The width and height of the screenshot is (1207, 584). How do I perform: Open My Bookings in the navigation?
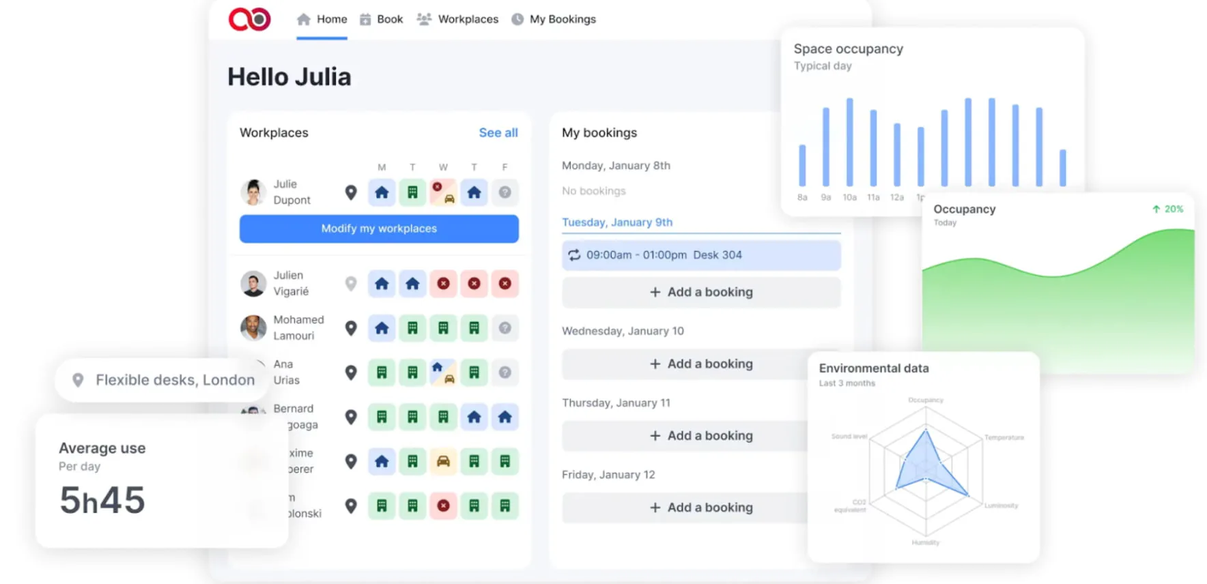(x=554, y=19)
